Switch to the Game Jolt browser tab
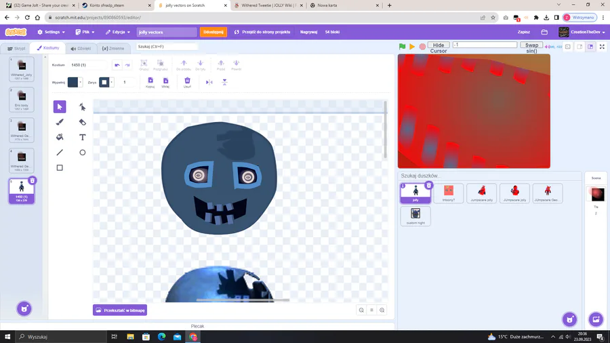The width and height of the screenshot is (610, 343). coord(41,5)
